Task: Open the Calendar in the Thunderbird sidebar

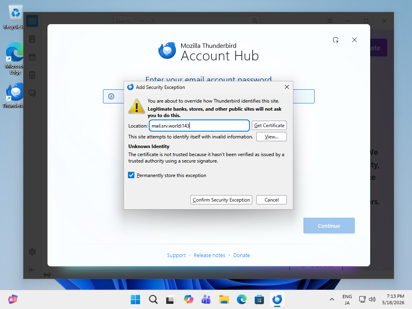Action: click(x=32, y=57)
